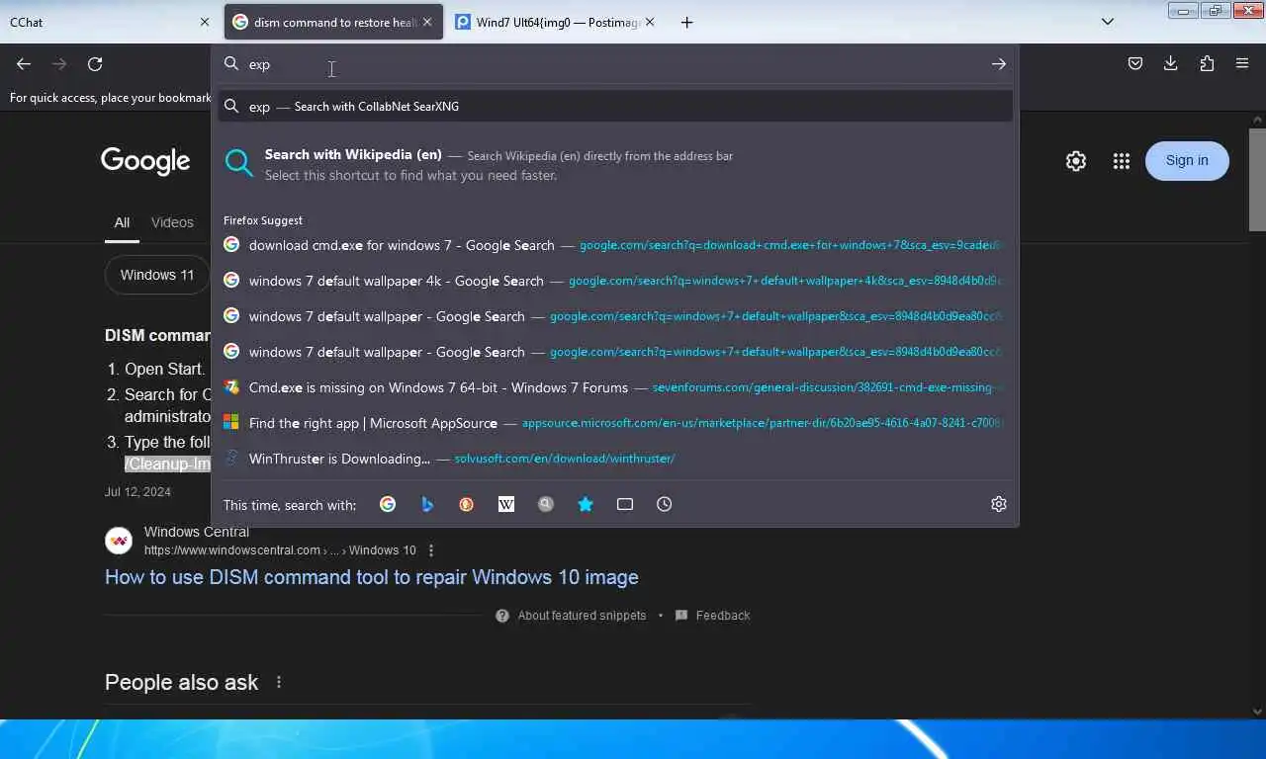This screenshot has height=759, width=1266.
Task: Select the Videos search results tab
Action: 172,222
